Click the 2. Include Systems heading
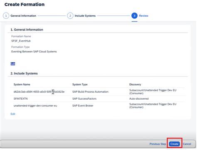This screenshot has height=150, width=197. tap(24, 74)
